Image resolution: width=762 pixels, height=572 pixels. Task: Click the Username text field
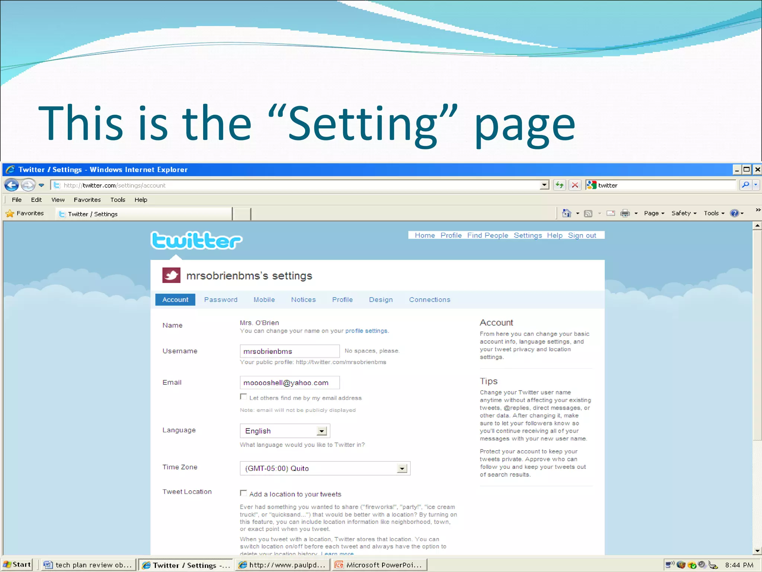click(x=289, y=351)
